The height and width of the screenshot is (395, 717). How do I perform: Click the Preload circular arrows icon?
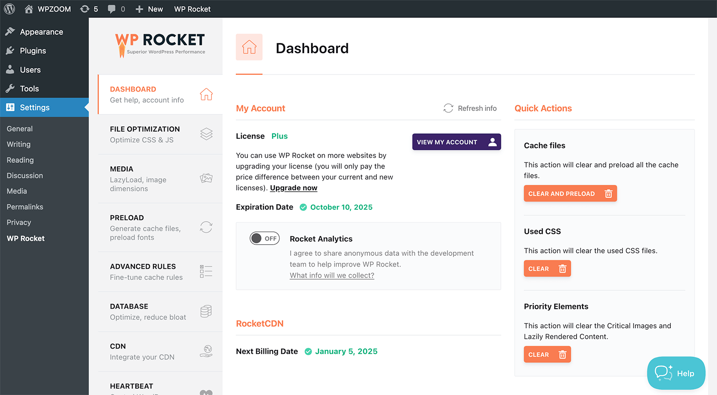[206, 227]
